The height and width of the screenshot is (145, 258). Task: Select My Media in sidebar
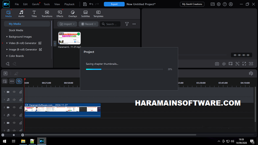(27, 24)
